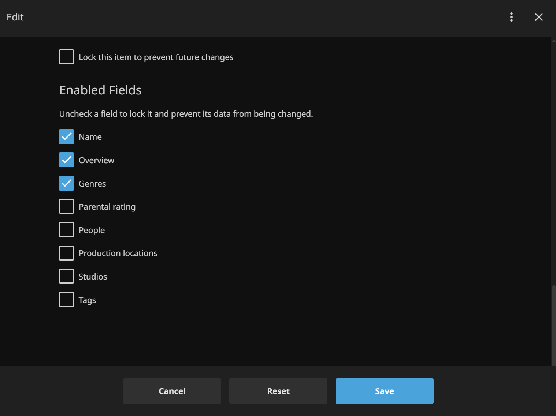Click the Enabled Fields heading

(x=100, y=90)
